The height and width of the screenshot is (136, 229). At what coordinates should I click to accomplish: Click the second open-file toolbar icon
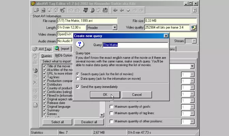point(43,10)
